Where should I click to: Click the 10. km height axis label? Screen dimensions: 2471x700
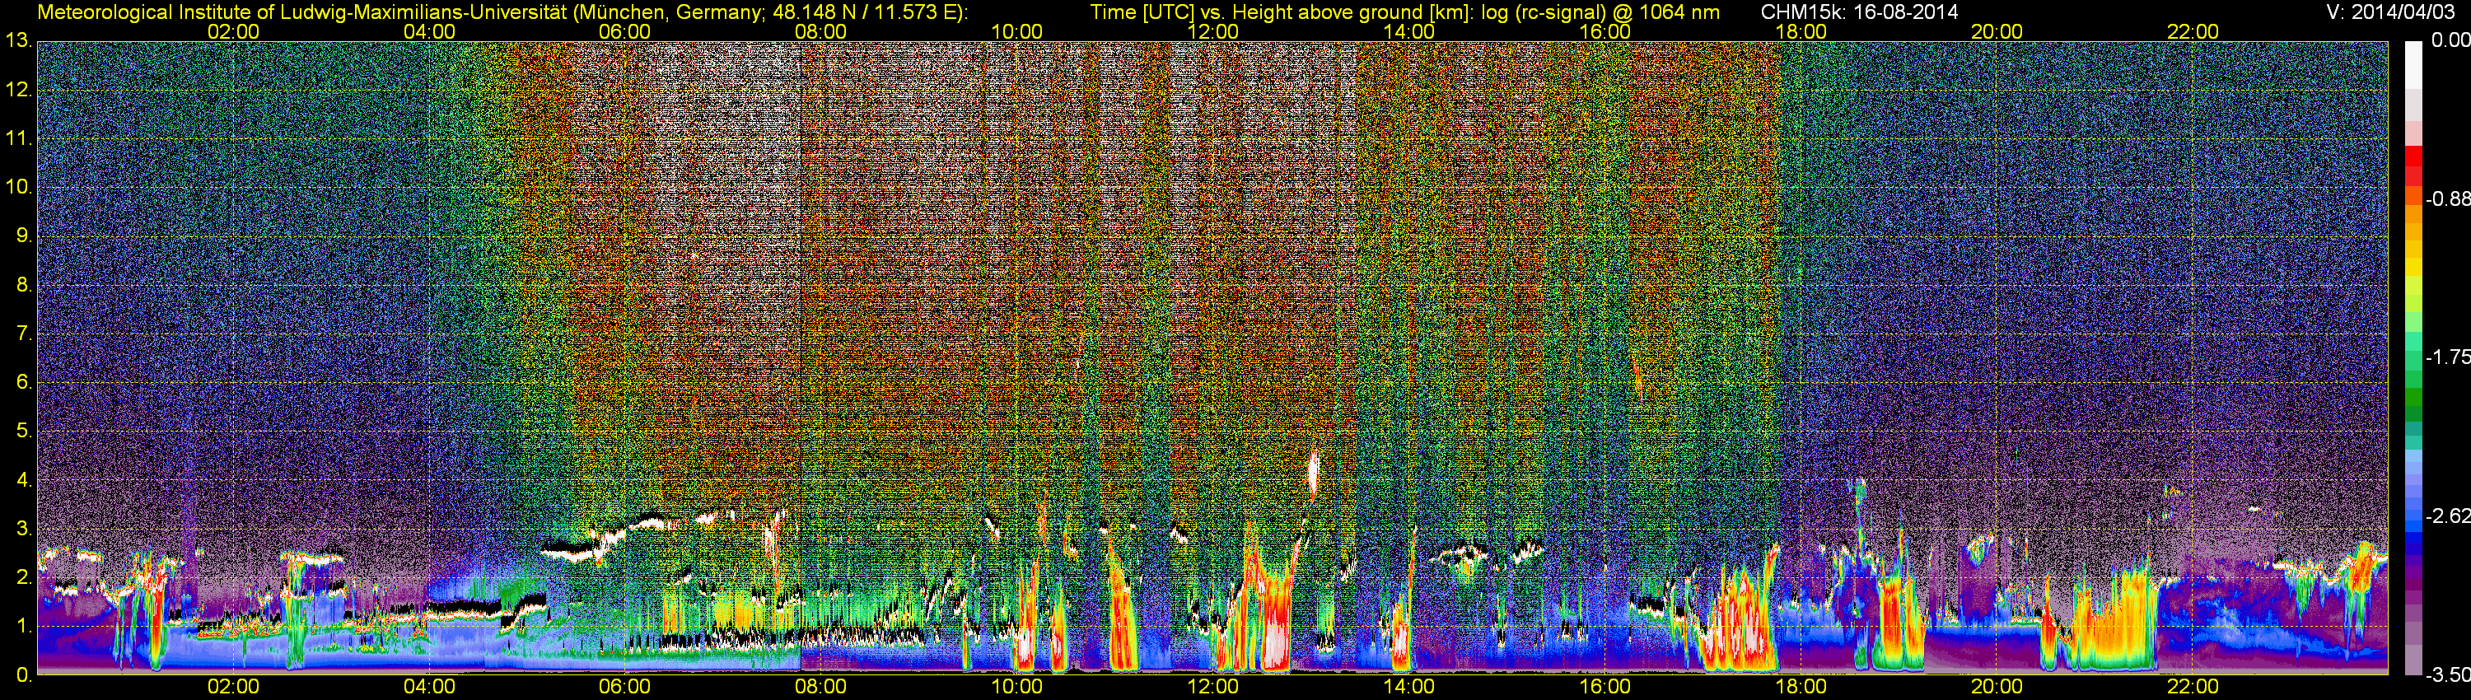point(18,187)
